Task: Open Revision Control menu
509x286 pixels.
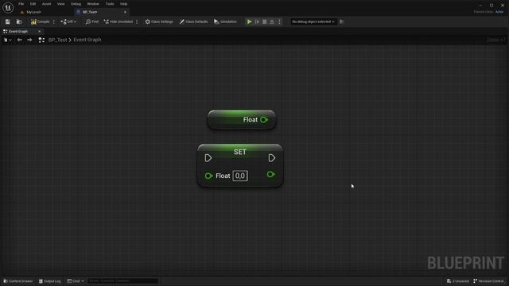Action: pos(488,280)
